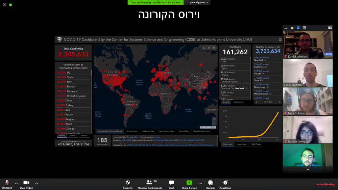This screenshot has height=190, width=338.
Task: Switch video panel to grid gallery view
Action: click(x=304, y=28)
